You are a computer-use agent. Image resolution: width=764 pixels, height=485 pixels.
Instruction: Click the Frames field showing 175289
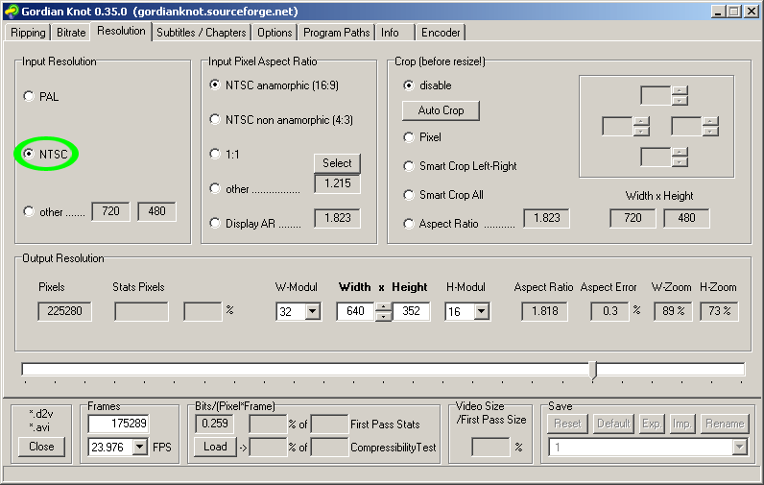118,424
